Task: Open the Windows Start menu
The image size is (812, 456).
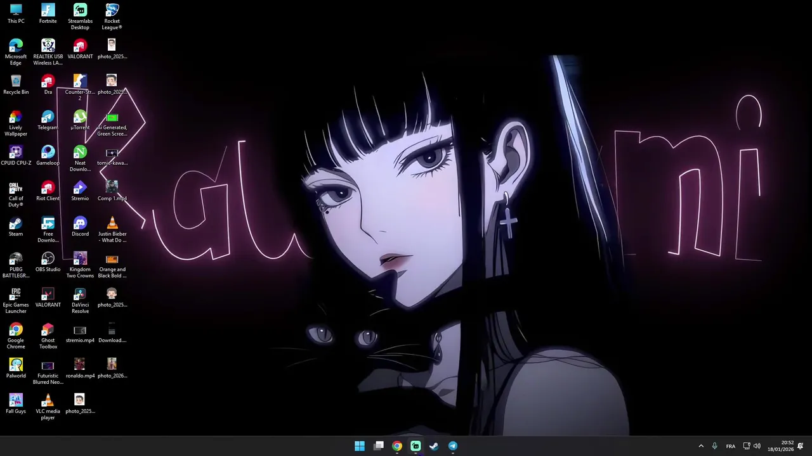Action: [x=360, y=446]
